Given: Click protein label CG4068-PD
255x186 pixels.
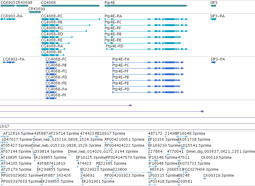Looking at the screenshot, I should (56, 77).
